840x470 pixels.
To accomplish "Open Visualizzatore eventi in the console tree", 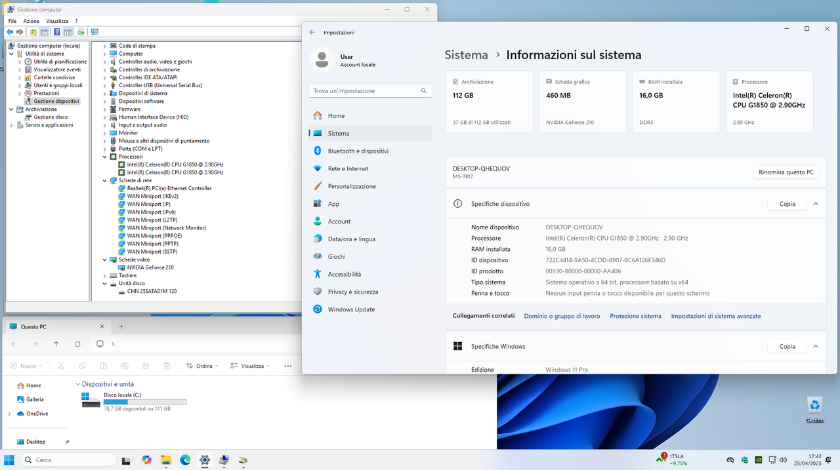I will [57, 69].
